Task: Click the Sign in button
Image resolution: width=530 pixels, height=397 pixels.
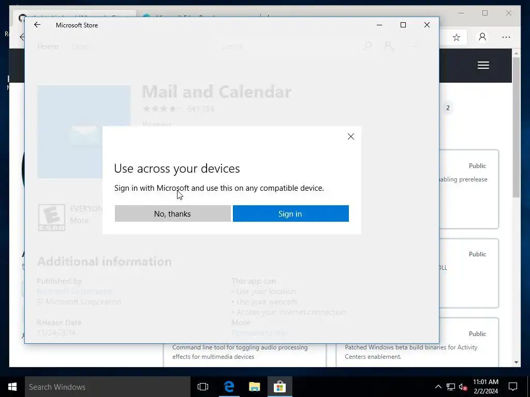Action: 291,213
